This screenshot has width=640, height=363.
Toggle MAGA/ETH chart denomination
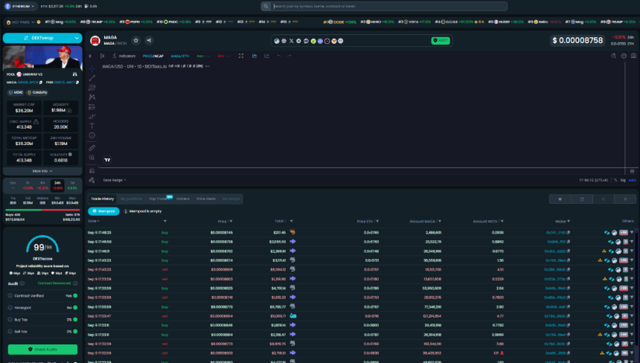click(x=180, y=56)
